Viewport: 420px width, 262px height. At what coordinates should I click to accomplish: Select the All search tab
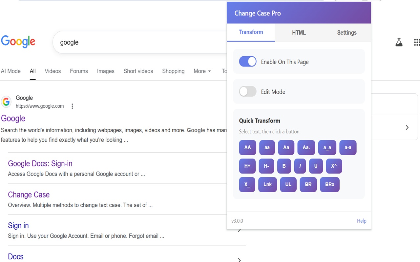pos(32,71)
